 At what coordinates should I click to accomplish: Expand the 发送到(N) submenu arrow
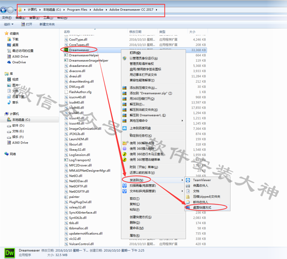pos(182,180)
